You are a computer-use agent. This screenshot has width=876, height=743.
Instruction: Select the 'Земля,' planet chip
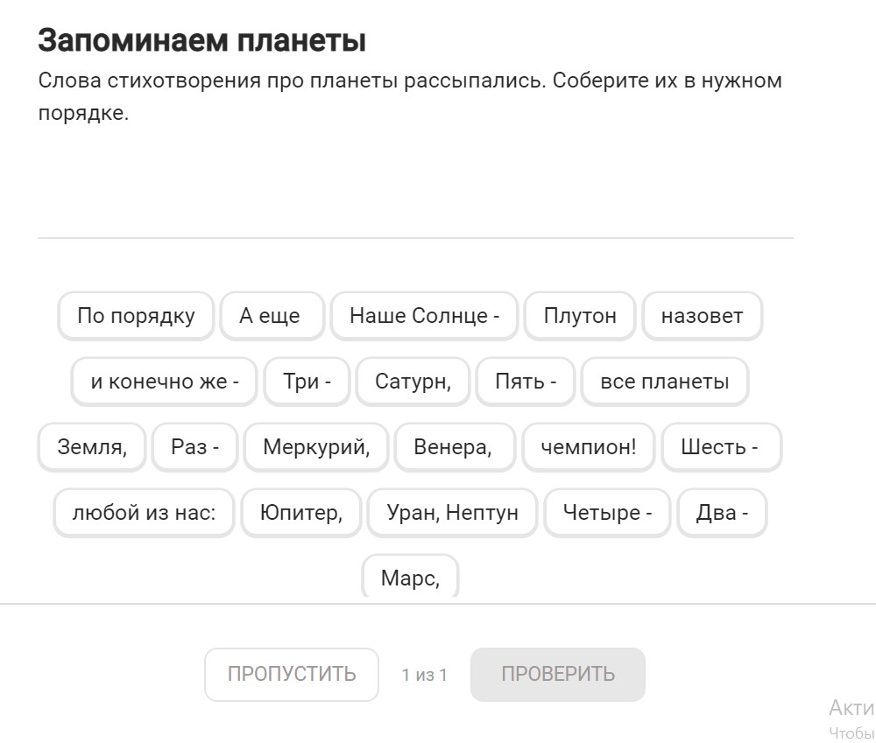pos(92,447)
